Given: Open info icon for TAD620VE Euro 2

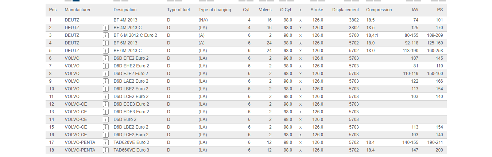Looking at the screenshot, I should click(106, 142).
